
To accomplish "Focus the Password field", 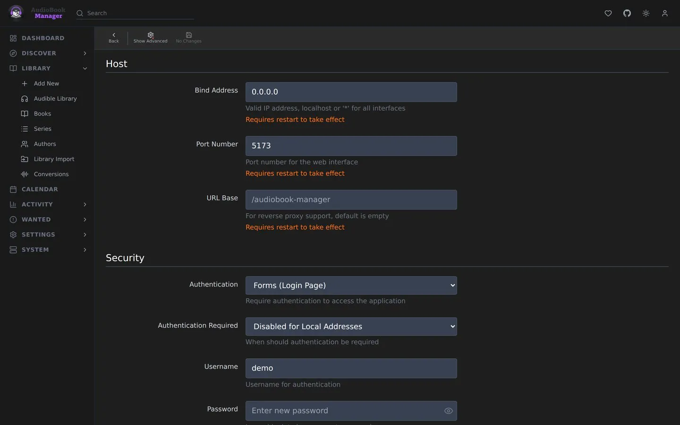I will coord(351,411).
